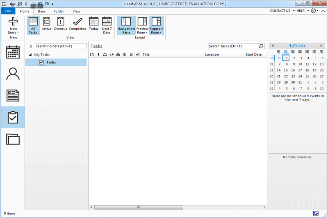The height and width of the screenshot is (218, 328).
Task: Go back with the arrow in quick access
Action: [x=26, y=4]
